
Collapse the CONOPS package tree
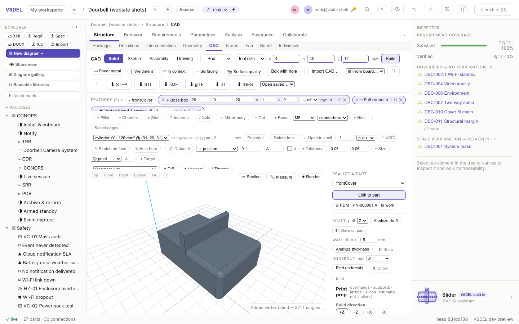pyautogui.click(x=7, y=116)
